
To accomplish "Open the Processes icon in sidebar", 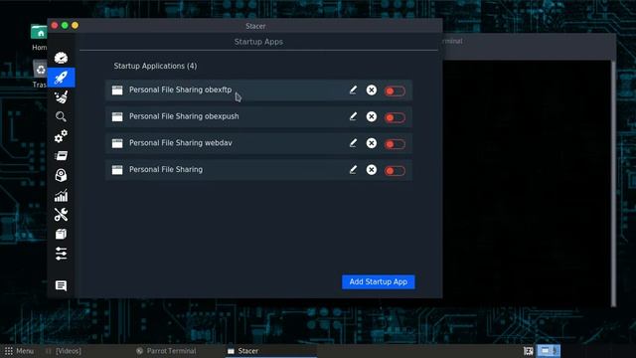I will pos(61,156).
